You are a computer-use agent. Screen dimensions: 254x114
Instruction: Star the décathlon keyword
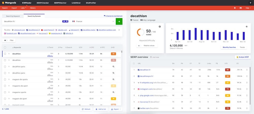point(9,60)
